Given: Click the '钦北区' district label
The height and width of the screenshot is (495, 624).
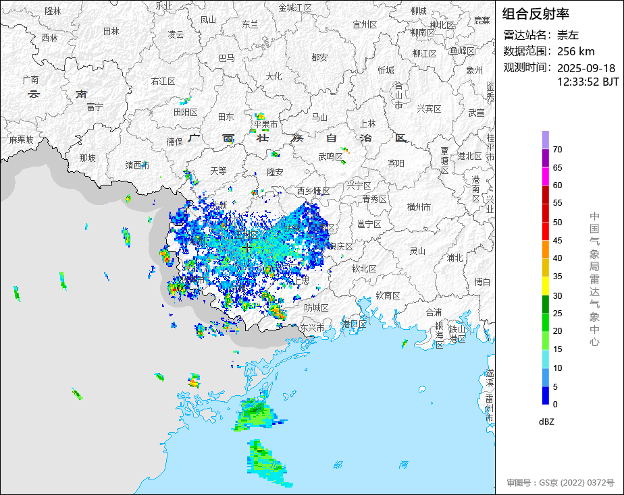Looking at the screenshot, I should [364, 269].
